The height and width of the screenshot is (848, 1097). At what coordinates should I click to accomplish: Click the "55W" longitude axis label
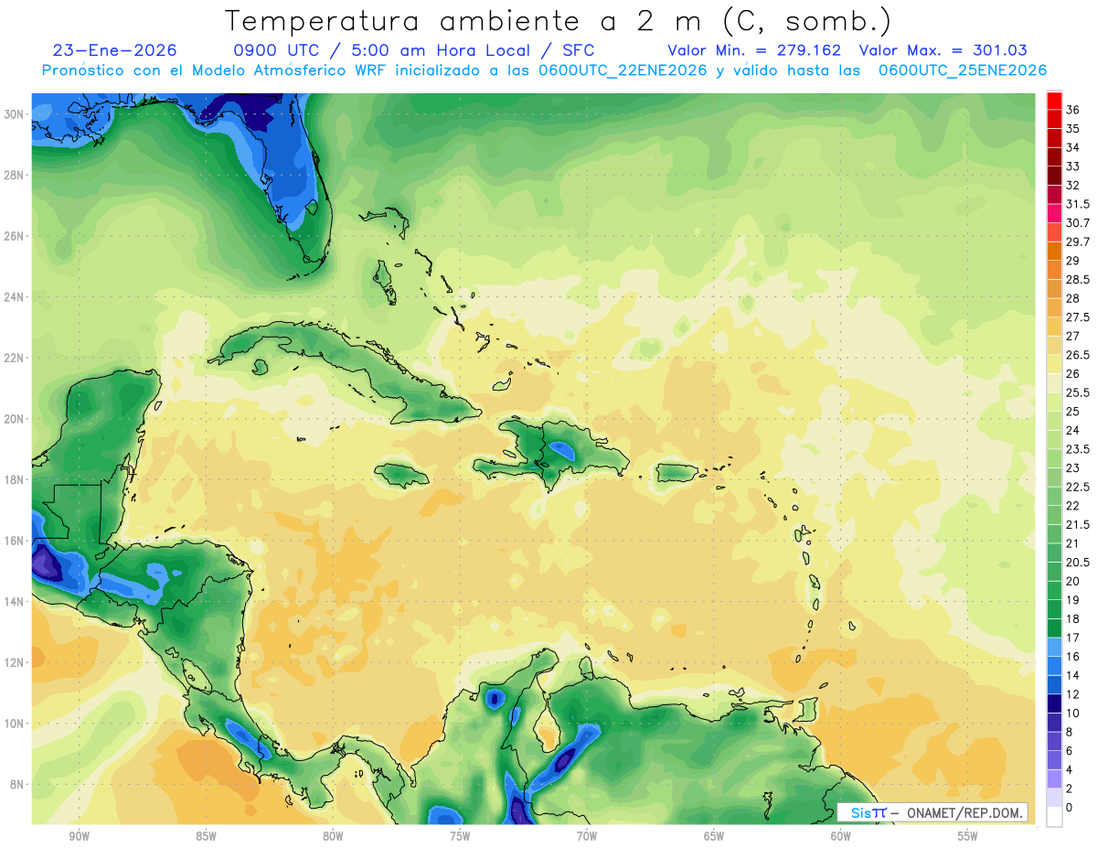point(968,836)
